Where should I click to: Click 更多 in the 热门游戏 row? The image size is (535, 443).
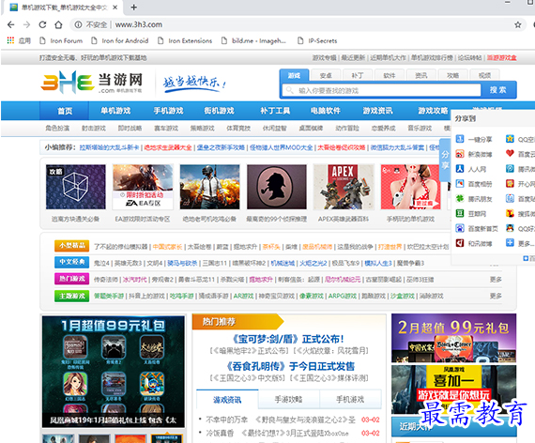[x=496, y=279]
